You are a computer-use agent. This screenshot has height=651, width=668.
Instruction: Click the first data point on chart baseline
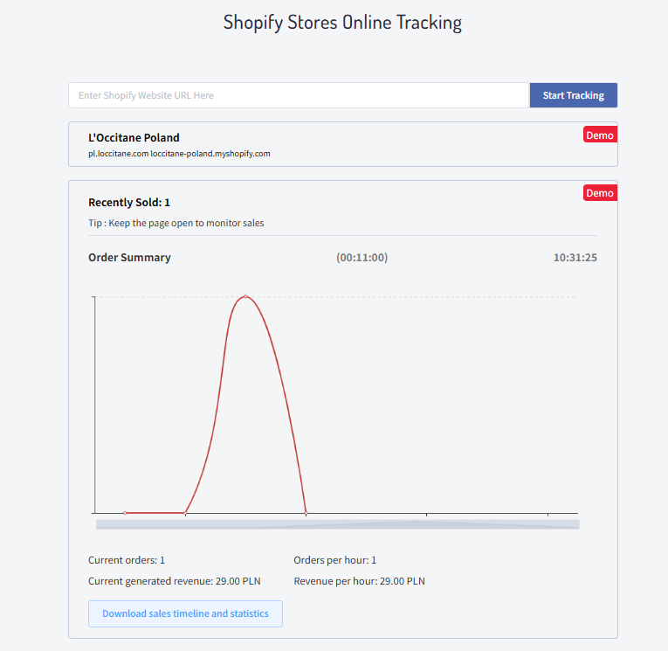[125, 513]
